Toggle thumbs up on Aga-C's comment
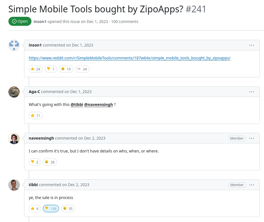The image size is (264, 222). 36,115
